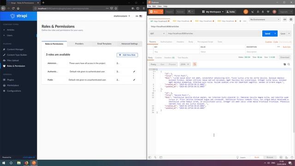Click the Add New Role button
The image size is (295, 166).
tap(127, 55)
